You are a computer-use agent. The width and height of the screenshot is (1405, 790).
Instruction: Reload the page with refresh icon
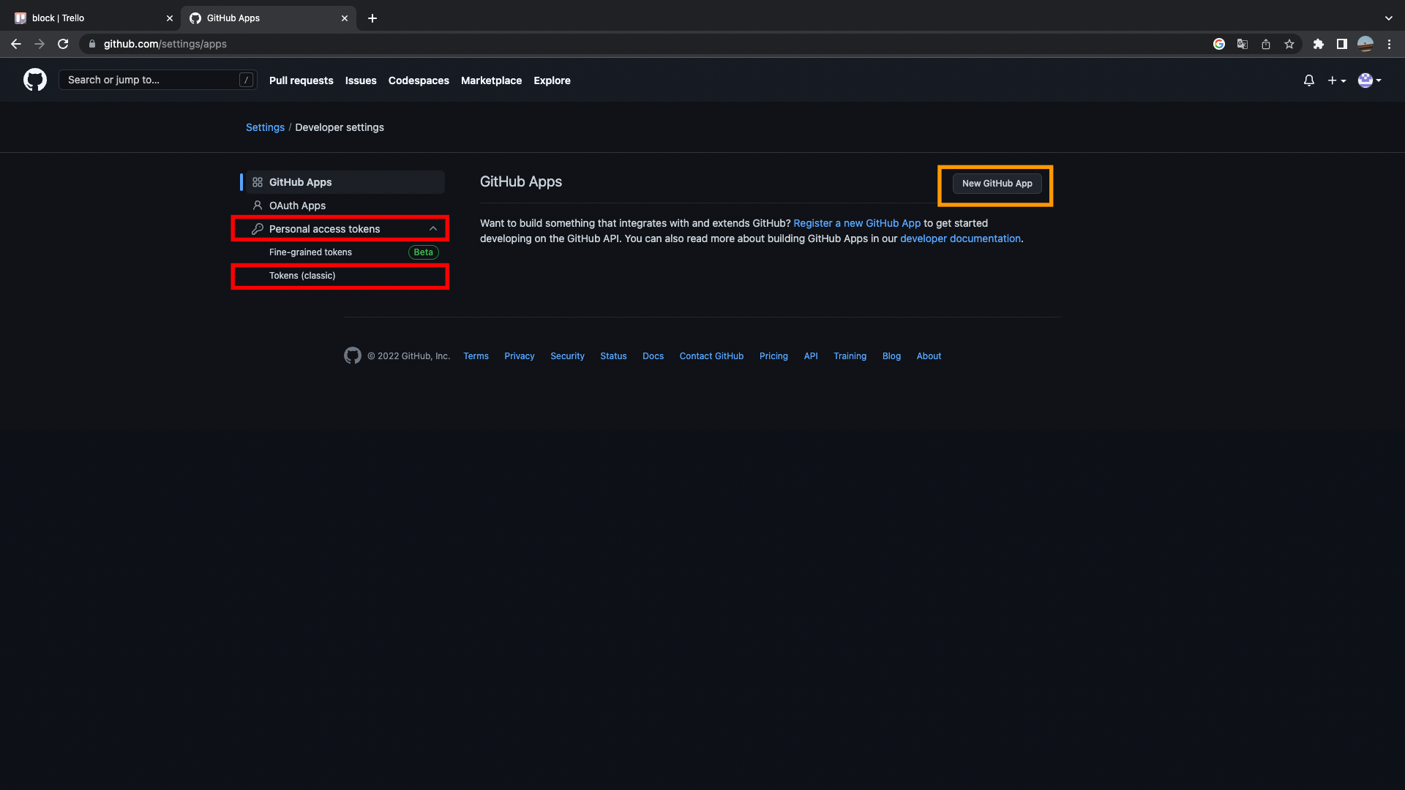(x=63, y=44)
